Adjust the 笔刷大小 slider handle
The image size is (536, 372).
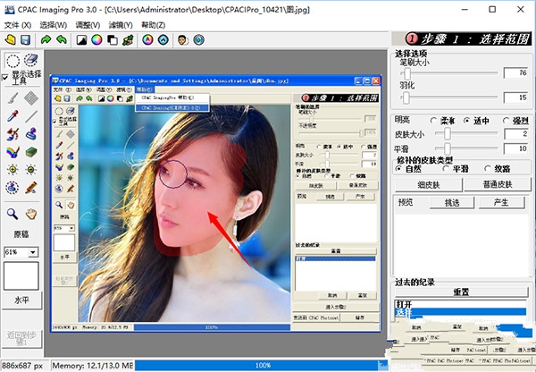407,73
